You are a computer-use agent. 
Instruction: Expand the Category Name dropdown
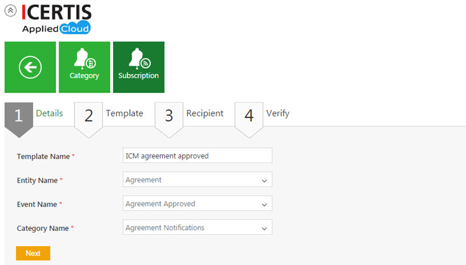[x=197, y=228]
